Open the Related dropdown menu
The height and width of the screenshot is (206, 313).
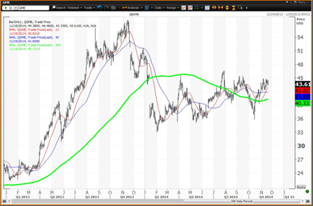[75, 8]
